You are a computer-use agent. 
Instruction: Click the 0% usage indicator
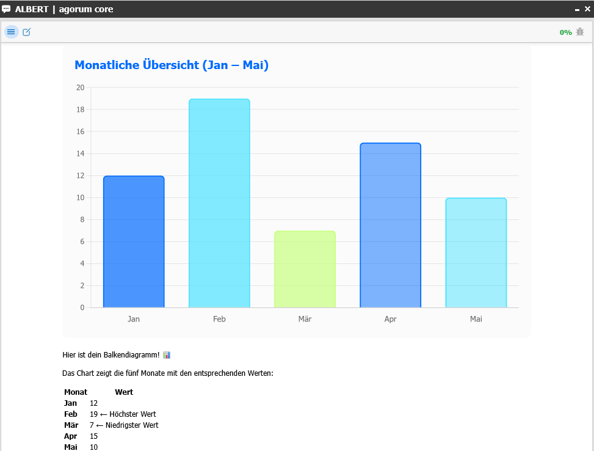coord(565,32)
